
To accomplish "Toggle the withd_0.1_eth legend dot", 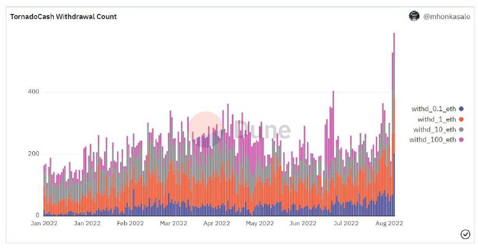I will tap(461, 109).
